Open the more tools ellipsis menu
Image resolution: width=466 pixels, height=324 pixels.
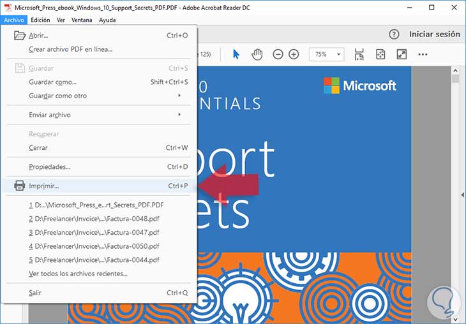click(423, 54)
